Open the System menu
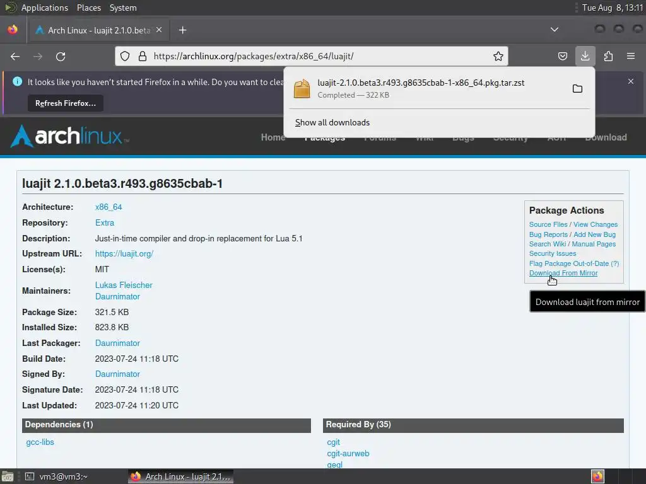The image size is (646, 484). (123, 8)
